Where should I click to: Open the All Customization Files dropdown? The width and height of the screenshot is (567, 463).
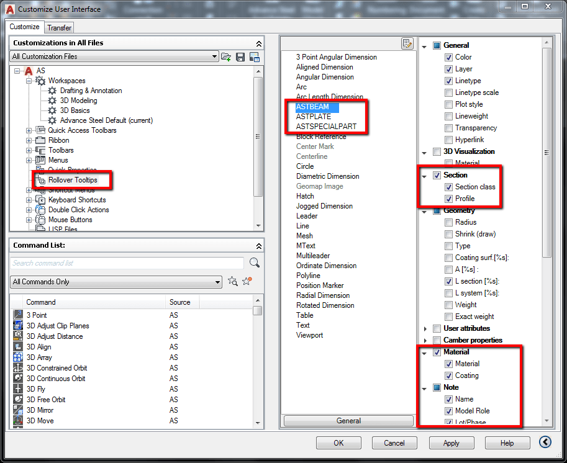tap(214, 56)
